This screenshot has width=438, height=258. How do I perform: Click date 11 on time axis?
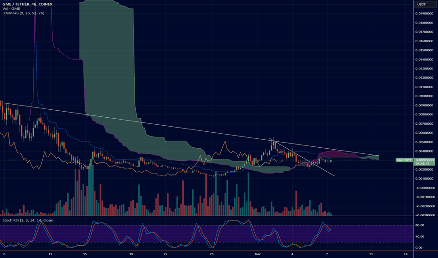point(371,254)
